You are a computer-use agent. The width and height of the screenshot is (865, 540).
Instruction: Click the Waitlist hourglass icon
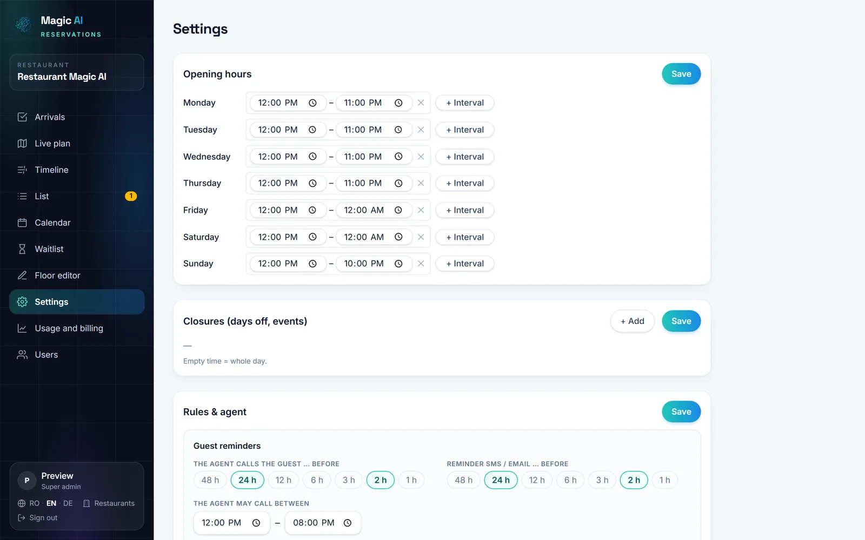(x=22, y=249)
